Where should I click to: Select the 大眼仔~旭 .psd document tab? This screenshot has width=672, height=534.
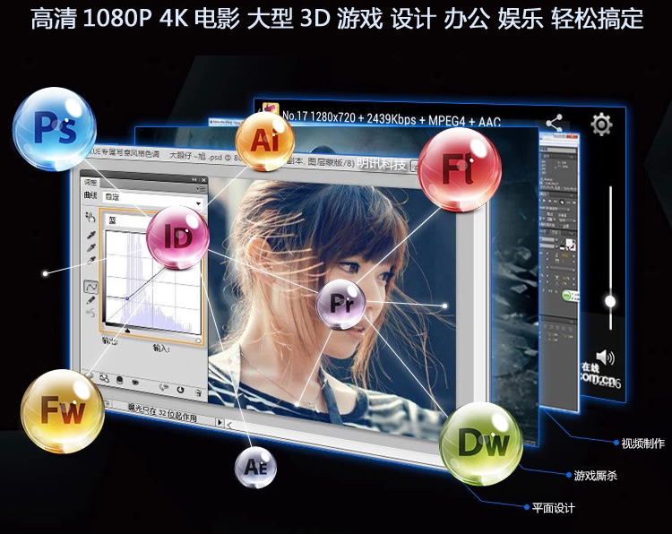point(195,156)
